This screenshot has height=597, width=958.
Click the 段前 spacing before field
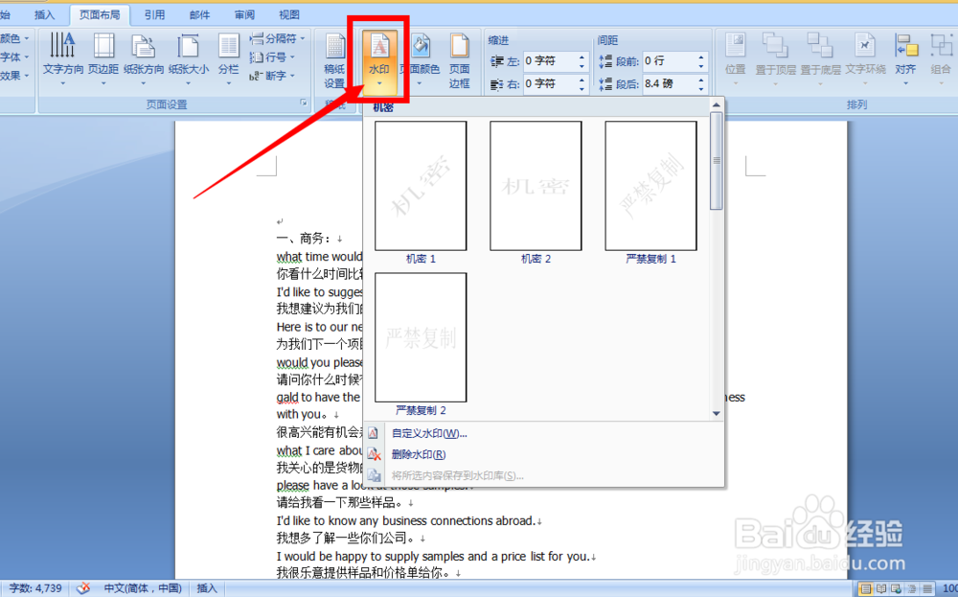[x=669, y=61]
